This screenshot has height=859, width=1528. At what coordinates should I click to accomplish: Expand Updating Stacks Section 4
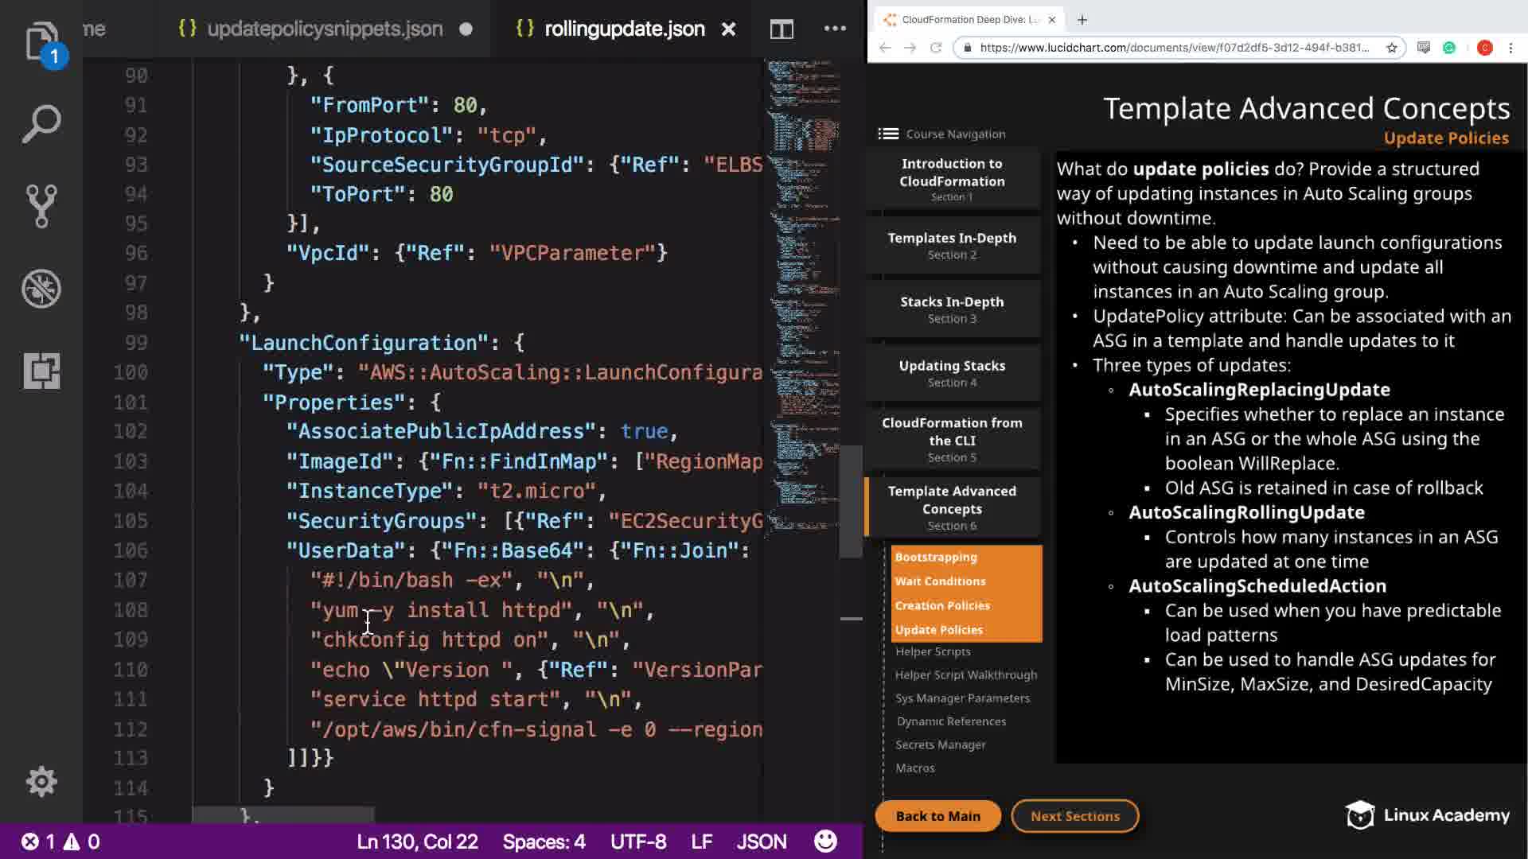click(x=952, y=373)
